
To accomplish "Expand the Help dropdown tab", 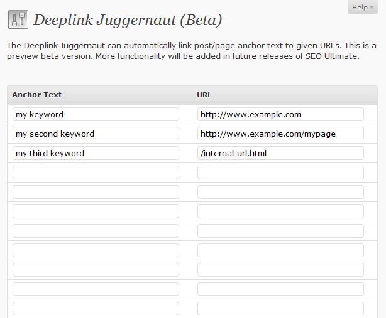I will tap(363, 7).
